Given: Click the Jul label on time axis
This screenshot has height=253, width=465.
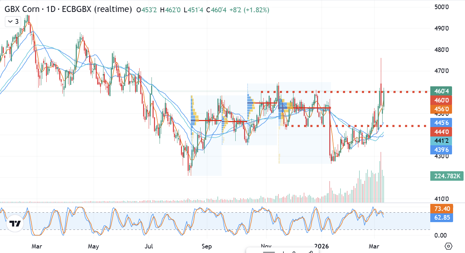Looking at the screenshot, I should coord(149,246).
